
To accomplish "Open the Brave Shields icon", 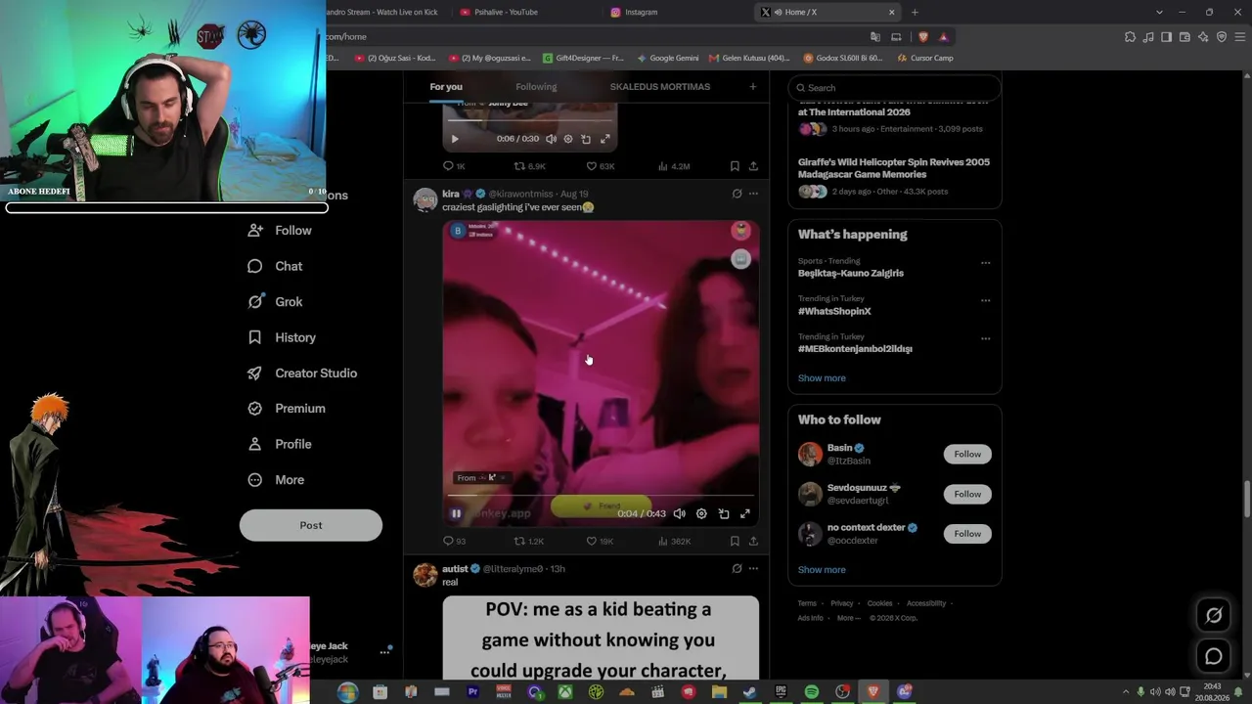I will [922, 37].
